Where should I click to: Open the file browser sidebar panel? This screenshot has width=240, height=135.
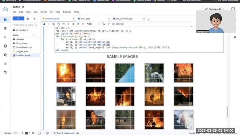coord(5,19)
